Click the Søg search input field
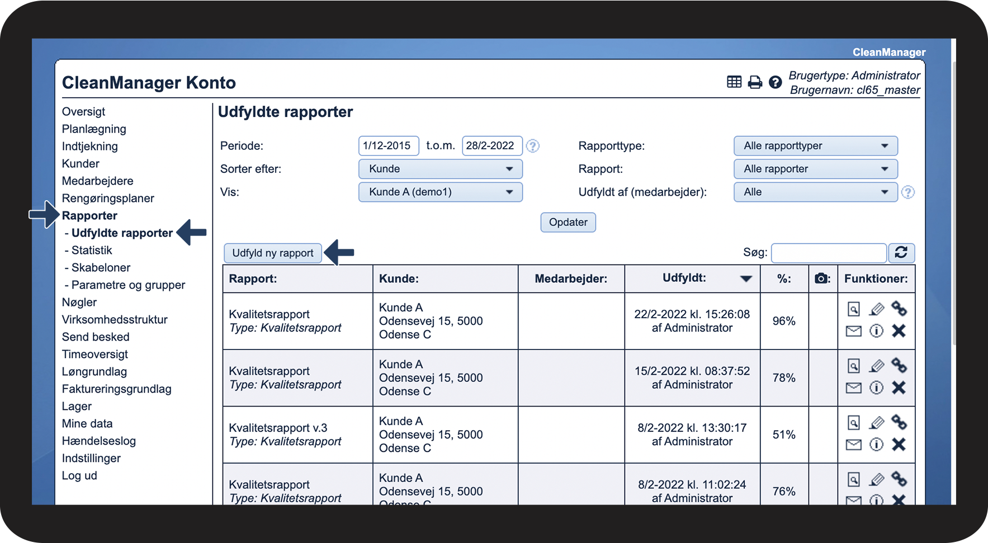The image size is (988, 543). 828,253
